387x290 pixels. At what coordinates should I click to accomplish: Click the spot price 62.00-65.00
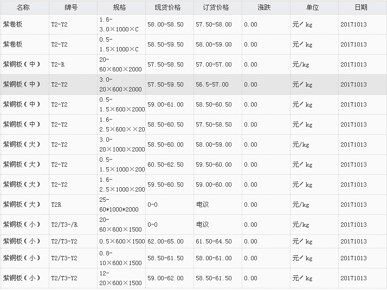[x=165, y=241]
